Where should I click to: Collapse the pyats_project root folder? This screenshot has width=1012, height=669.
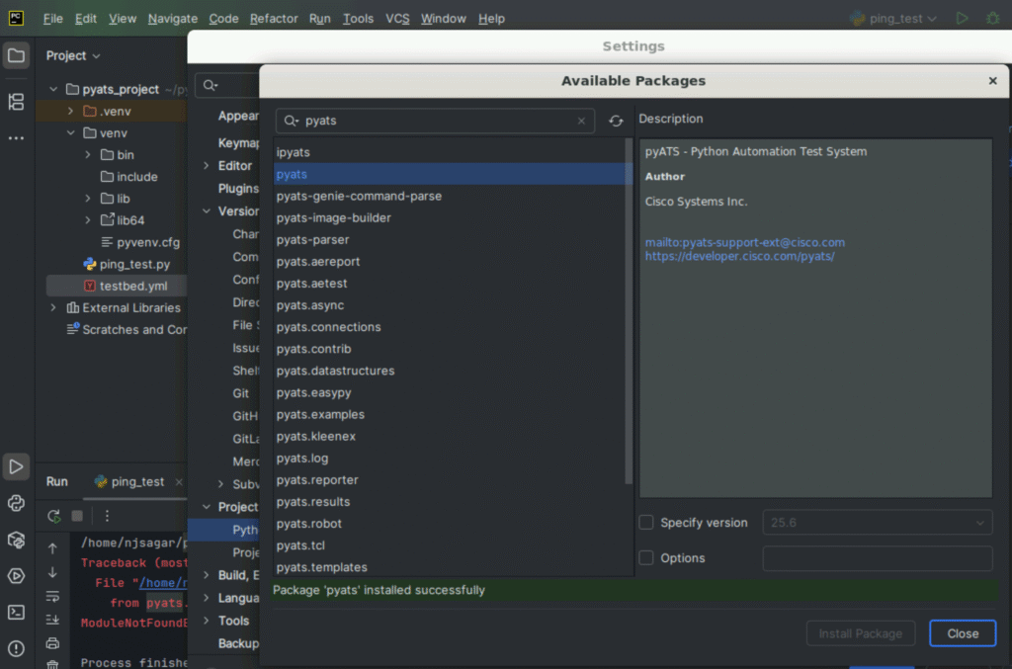pos(53,89)
